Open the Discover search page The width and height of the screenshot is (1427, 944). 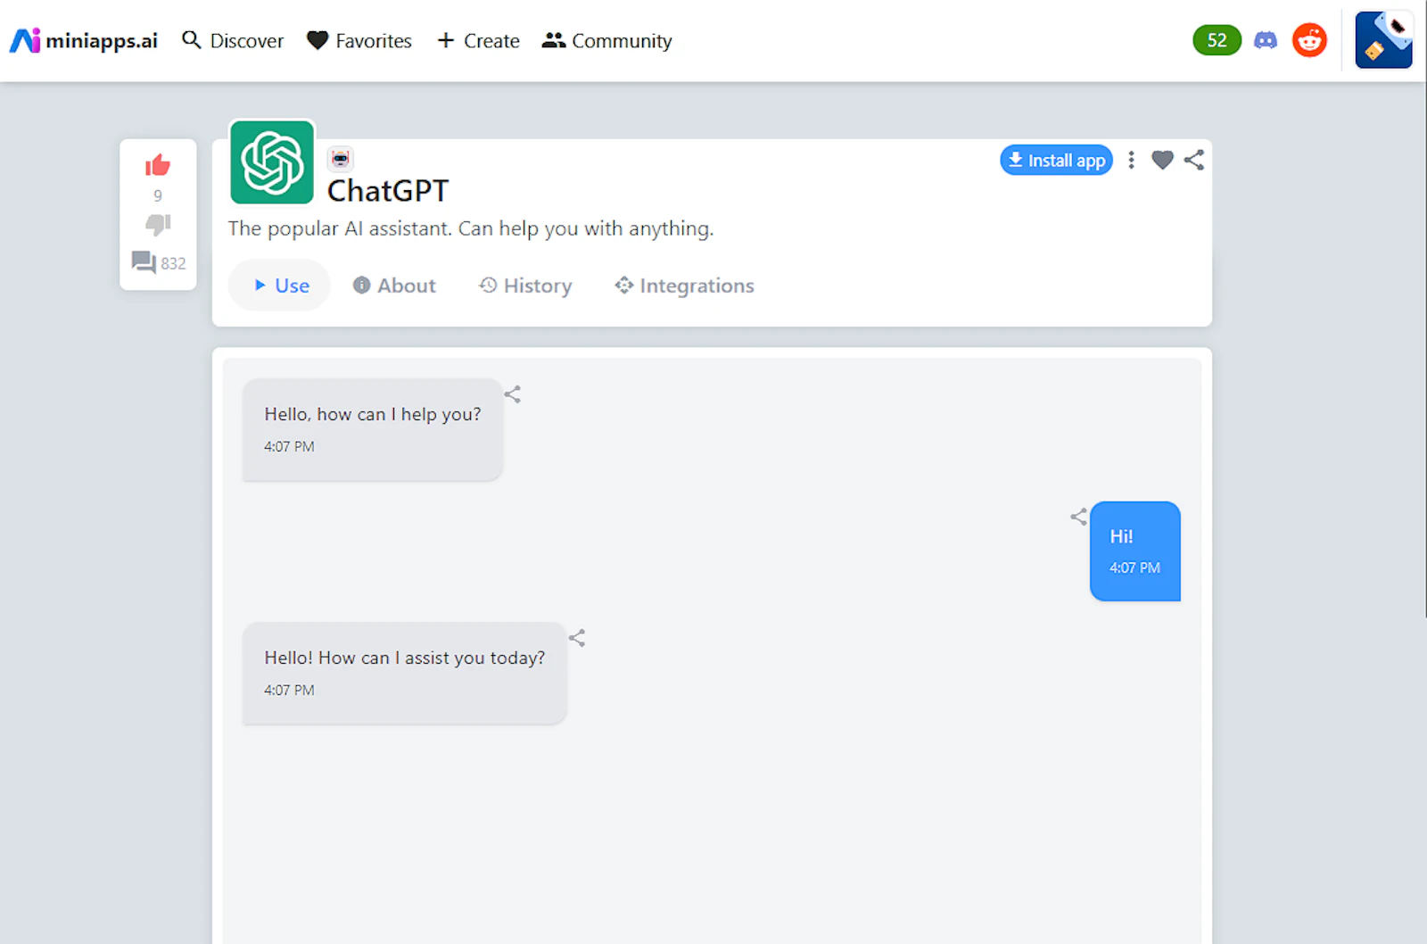(x=232, y=40)
